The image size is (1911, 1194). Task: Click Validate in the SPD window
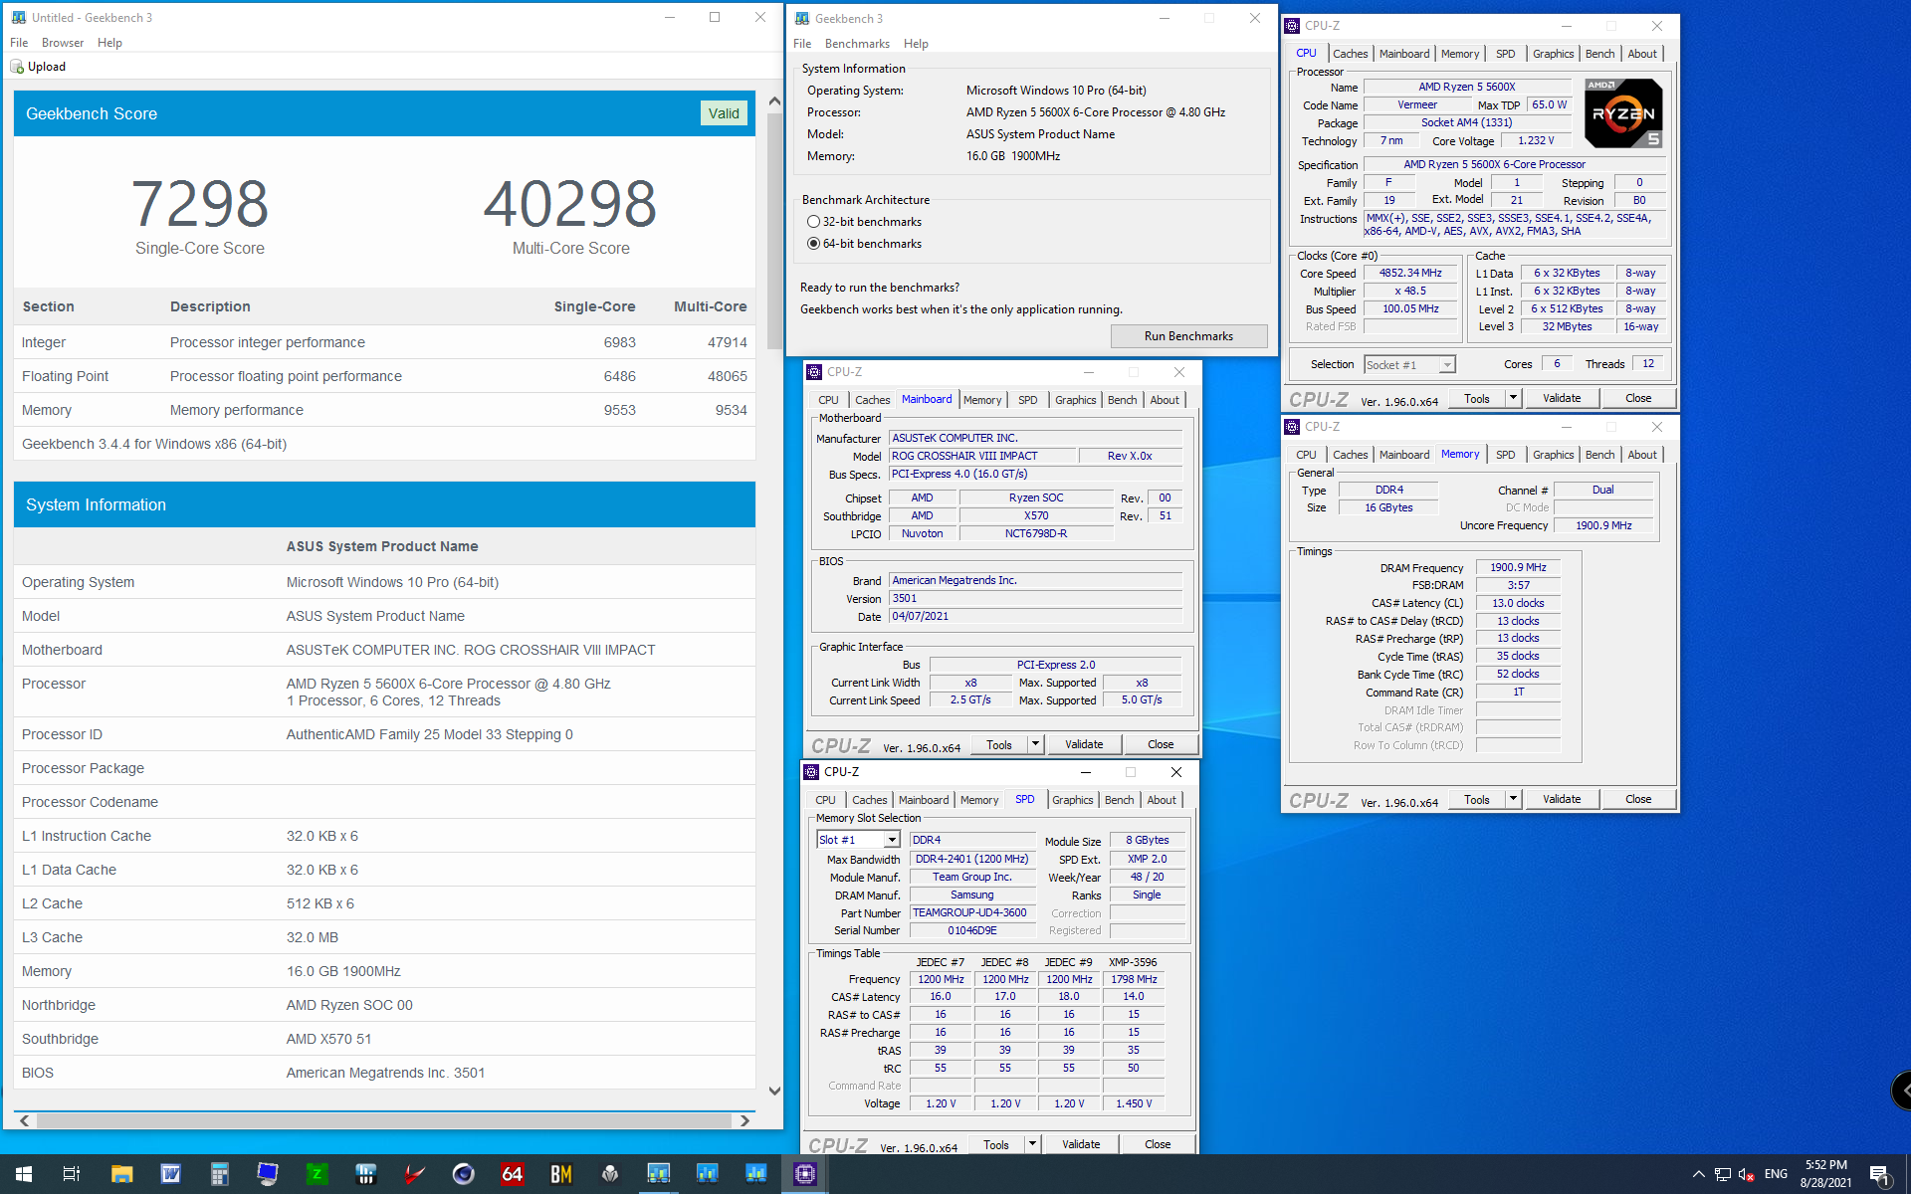[1081, 1144]
